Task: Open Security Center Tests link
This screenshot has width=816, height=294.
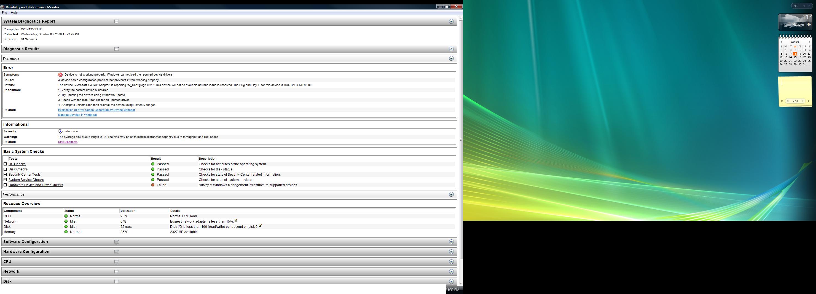Action: coord(25,175)
